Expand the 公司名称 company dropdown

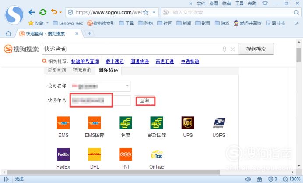coord(100,86)
